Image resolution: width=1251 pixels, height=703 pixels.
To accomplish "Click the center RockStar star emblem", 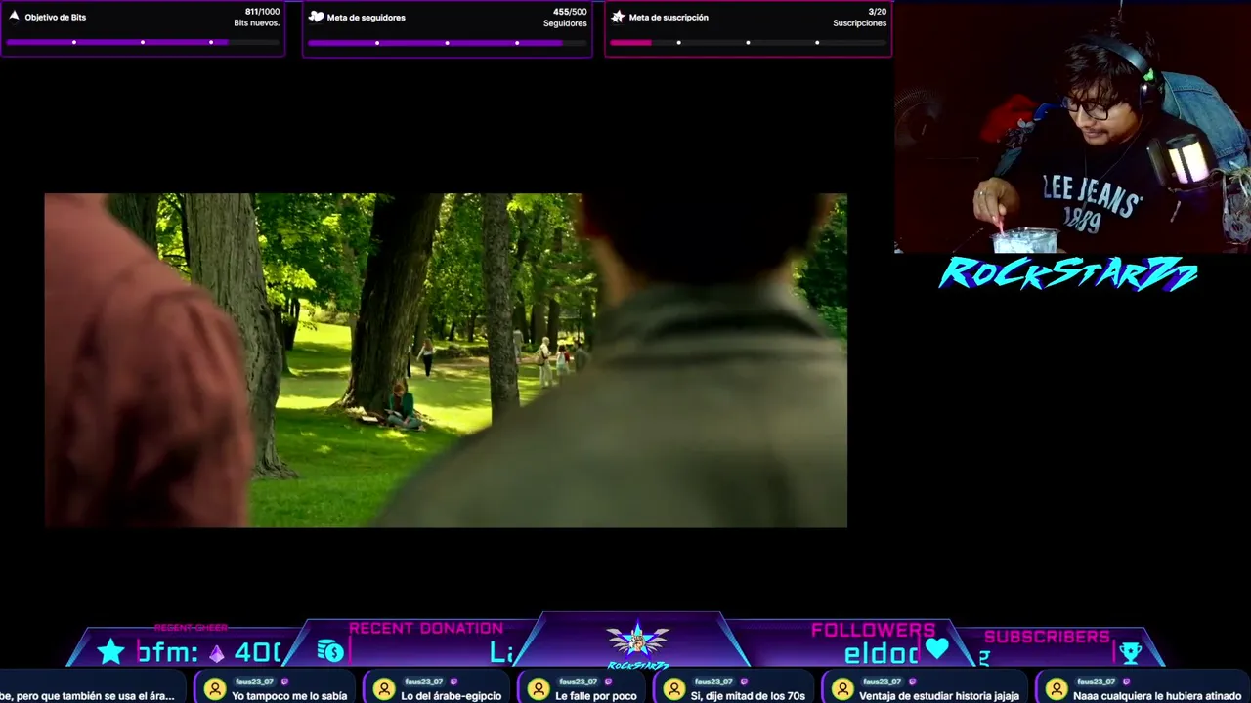I will click(x=637, y=641).
